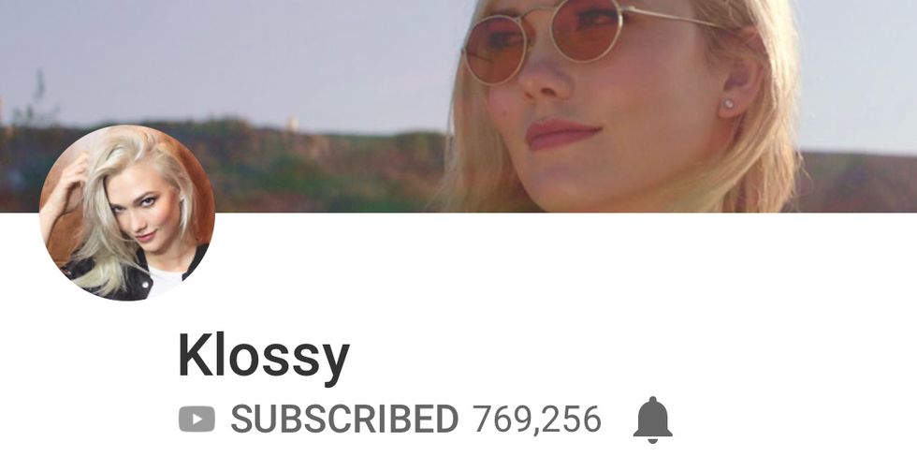Click the pink lips in the banner
917x457 pixels.
pos(560,135)
